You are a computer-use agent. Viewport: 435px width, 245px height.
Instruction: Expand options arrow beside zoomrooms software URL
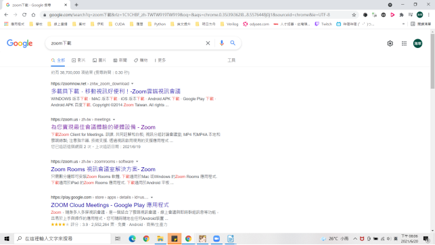[137, 162]
